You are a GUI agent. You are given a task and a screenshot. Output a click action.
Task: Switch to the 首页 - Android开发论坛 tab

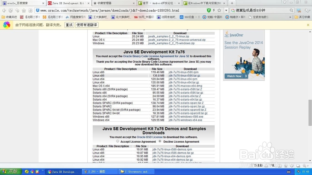click(x=159, y=3)
